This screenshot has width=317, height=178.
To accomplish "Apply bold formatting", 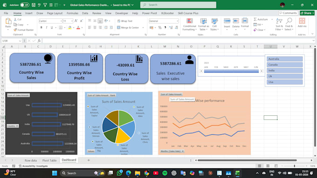I will [41, 27].
